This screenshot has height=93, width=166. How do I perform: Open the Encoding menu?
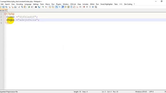[x=20, y=4]
